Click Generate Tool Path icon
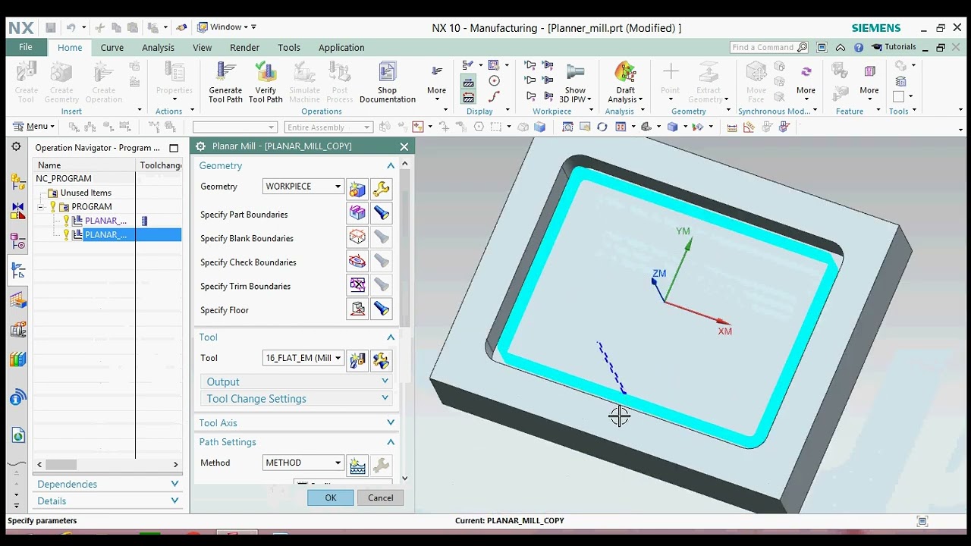The height and width of the screenshot is (546, 971). coord(225,82)
